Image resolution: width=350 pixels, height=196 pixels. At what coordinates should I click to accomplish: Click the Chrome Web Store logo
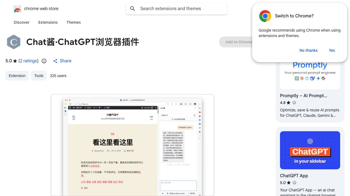tap(17, 9)
